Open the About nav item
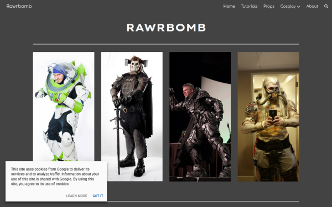The image size is (332, 207). click(312, 6)
